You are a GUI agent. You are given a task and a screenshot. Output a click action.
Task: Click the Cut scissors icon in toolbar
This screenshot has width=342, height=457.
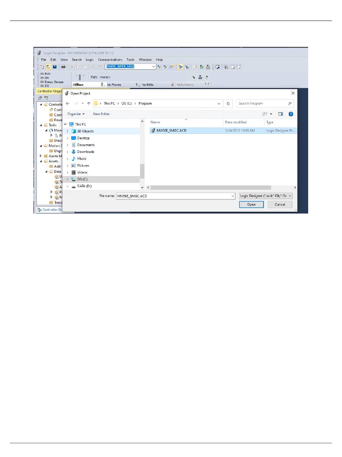pos(72,67)
